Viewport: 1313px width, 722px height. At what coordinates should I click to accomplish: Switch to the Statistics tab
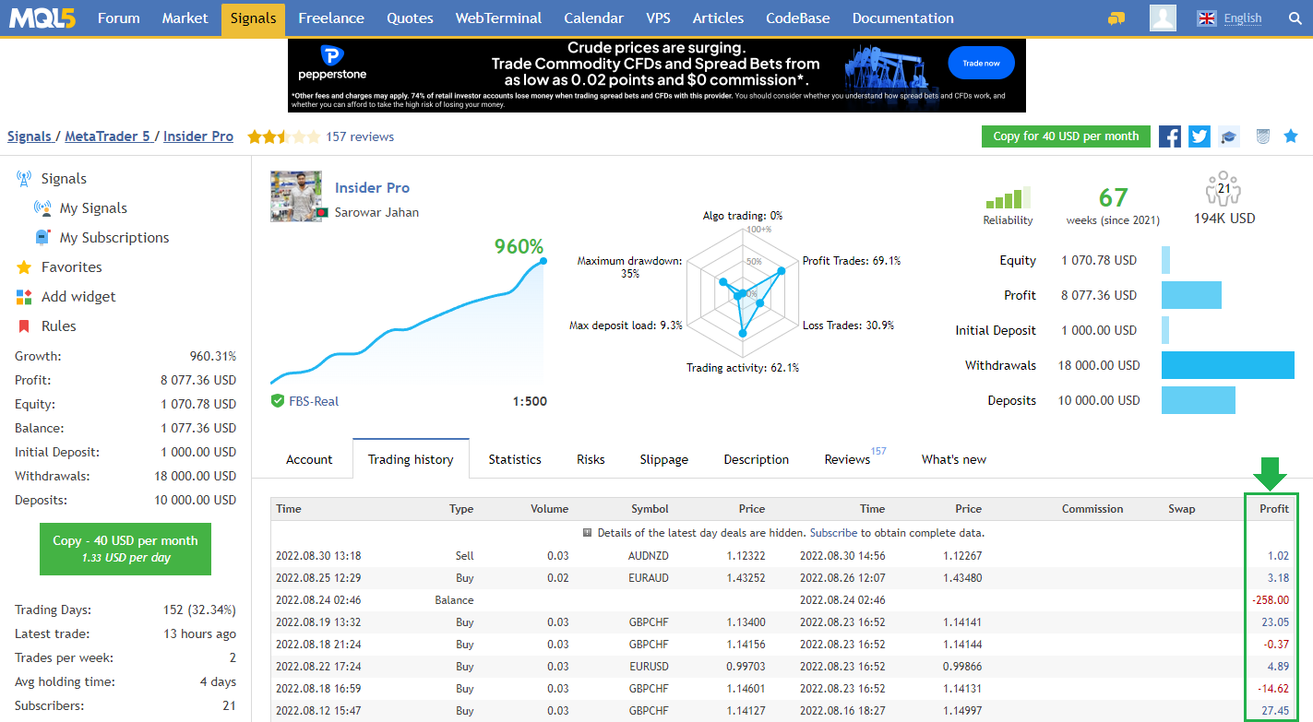[x=515, y=459]
